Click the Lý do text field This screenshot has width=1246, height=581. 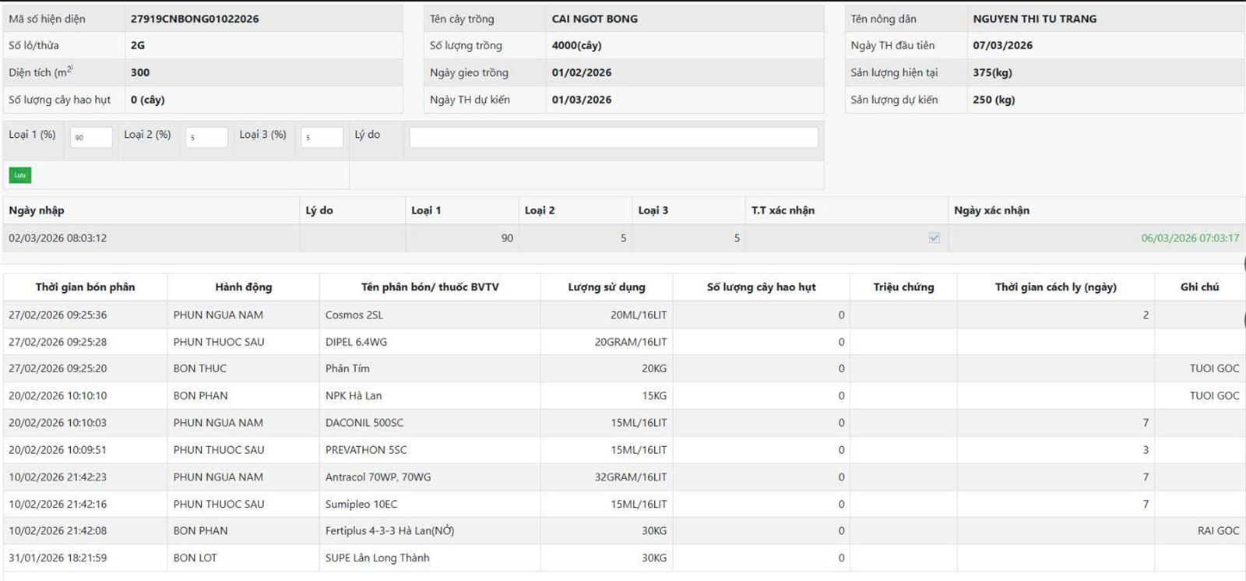613,137
